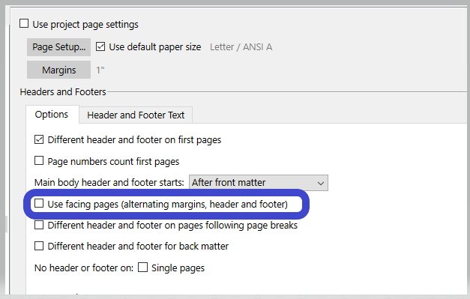Image resolution: width=470 pixels, height=299 pixels.
Task: Click the Single pages label text
Action: (178, 268)
